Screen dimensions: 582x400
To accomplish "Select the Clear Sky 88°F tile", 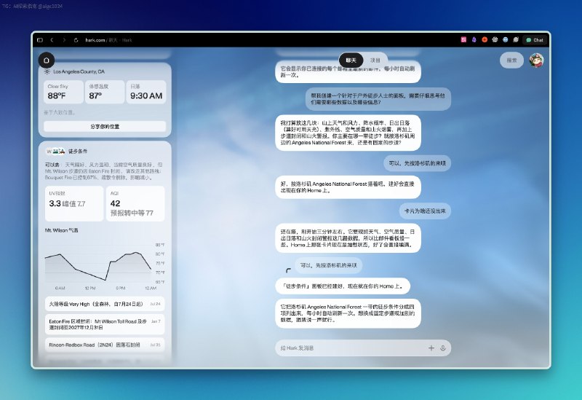I will pos(63,92).
